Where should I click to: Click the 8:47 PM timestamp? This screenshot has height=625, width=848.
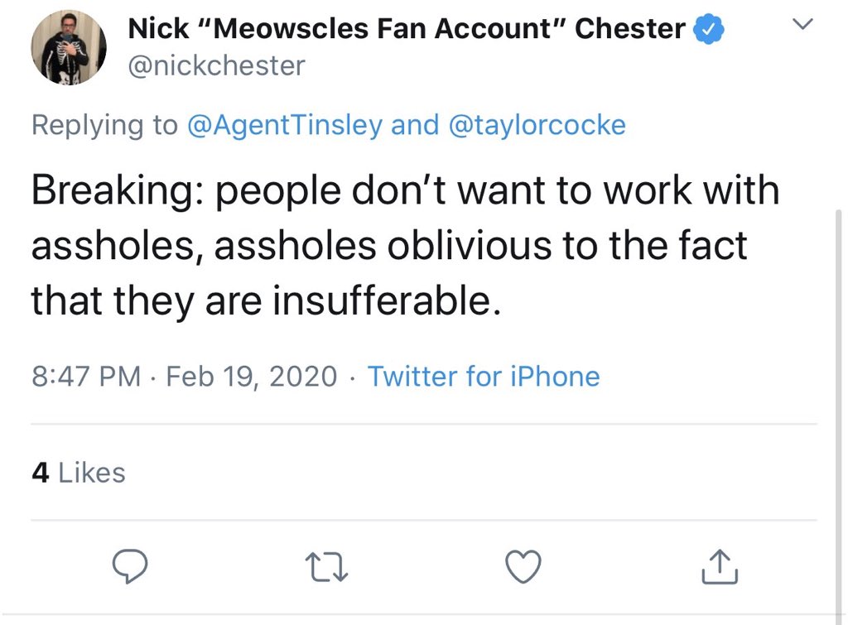[86, 377]
